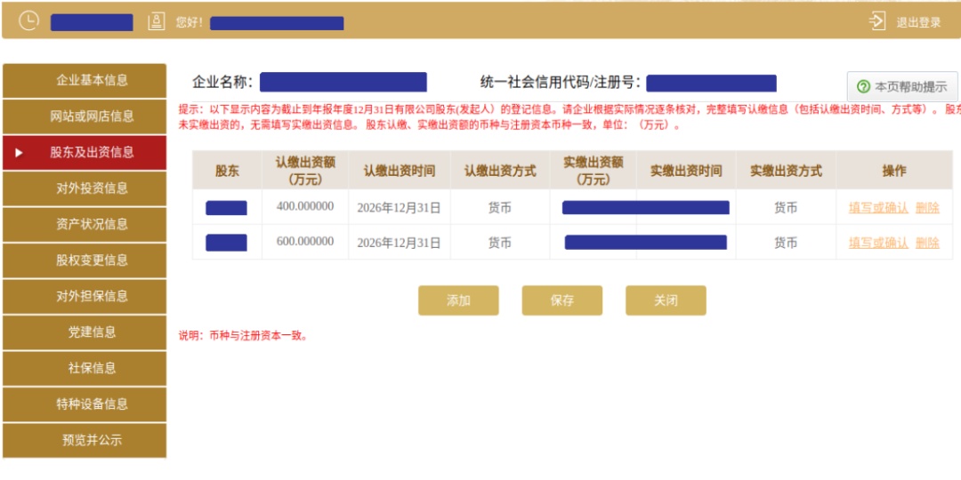This screenshot has width=961, height=480.
Task: Go to 社保信息 page
Action: [x=85, y=369]
